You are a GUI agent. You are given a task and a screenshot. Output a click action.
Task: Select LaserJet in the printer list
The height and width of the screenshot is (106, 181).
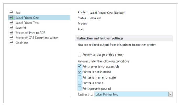point(39,28)
